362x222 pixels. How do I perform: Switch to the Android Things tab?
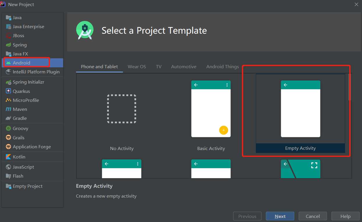[x=223, y=67]
